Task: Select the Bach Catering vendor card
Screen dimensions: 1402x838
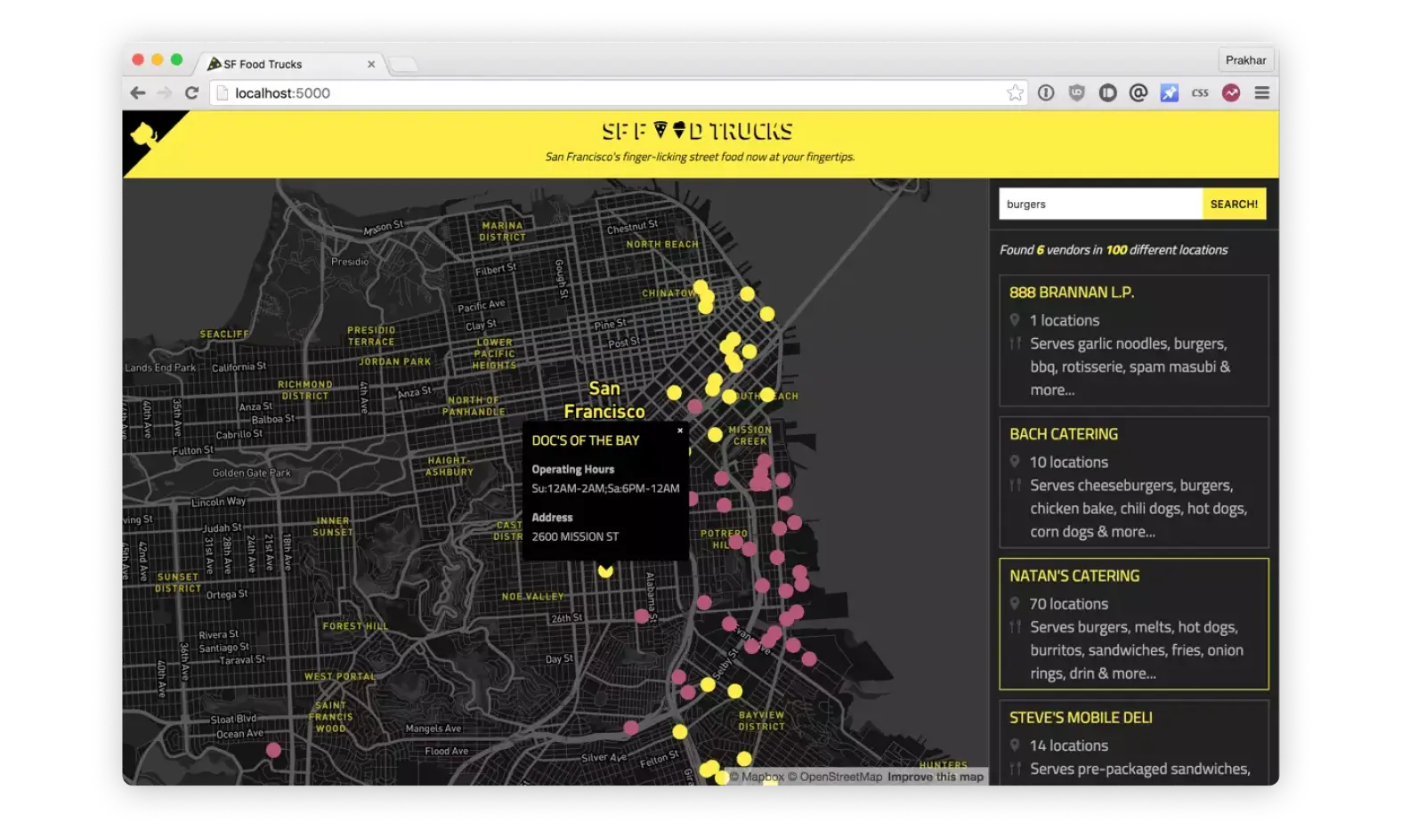Action: click(x=1133, y=482)
